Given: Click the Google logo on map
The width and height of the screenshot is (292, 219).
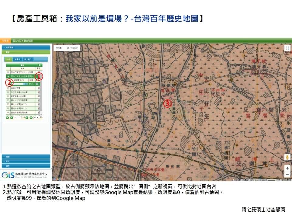Looking at the screenshot, I should (57, 179).
